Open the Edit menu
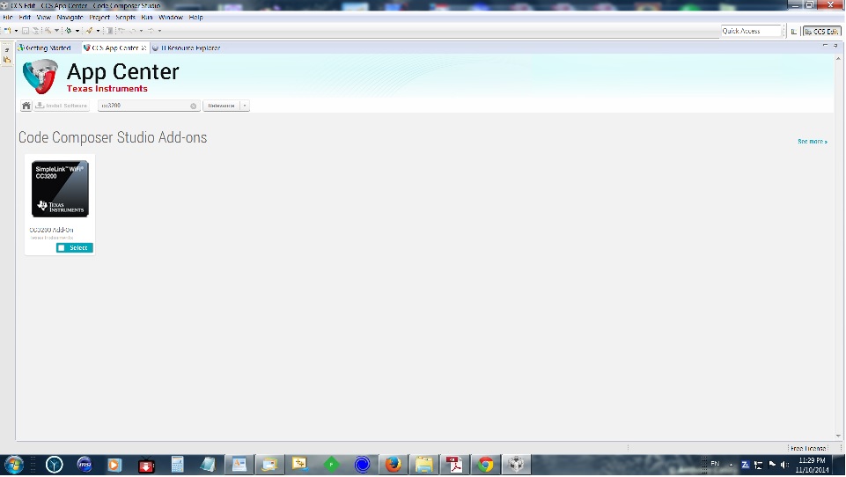This screenshot has height=477, width=846. pos(25,18)
